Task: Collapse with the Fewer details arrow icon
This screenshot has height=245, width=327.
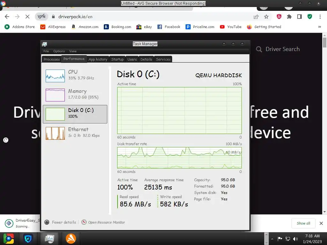Action: pyautogui.click(x=47, y=222)
